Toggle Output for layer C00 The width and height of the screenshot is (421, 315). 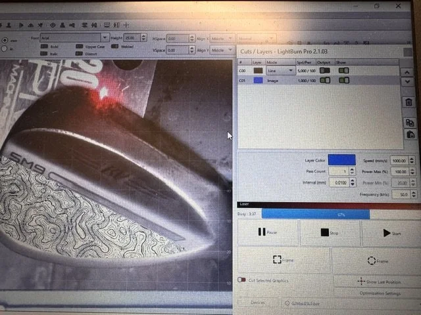click(x=324, y=70)
